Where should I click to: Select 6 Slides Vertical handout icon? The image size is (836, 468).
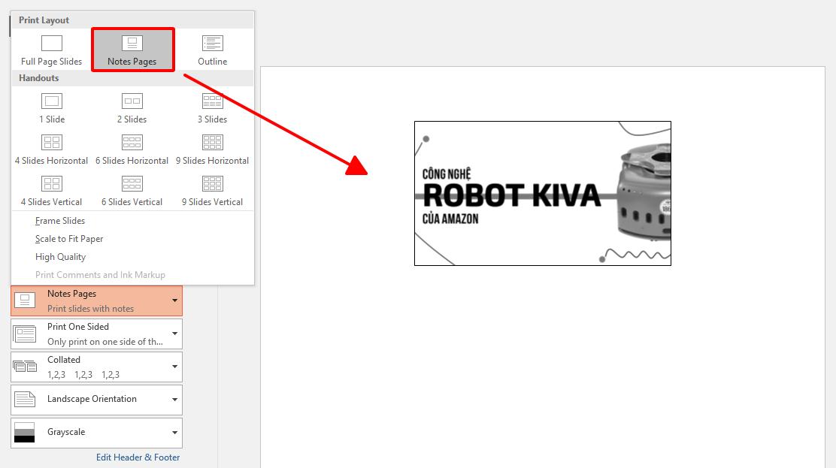132,183
